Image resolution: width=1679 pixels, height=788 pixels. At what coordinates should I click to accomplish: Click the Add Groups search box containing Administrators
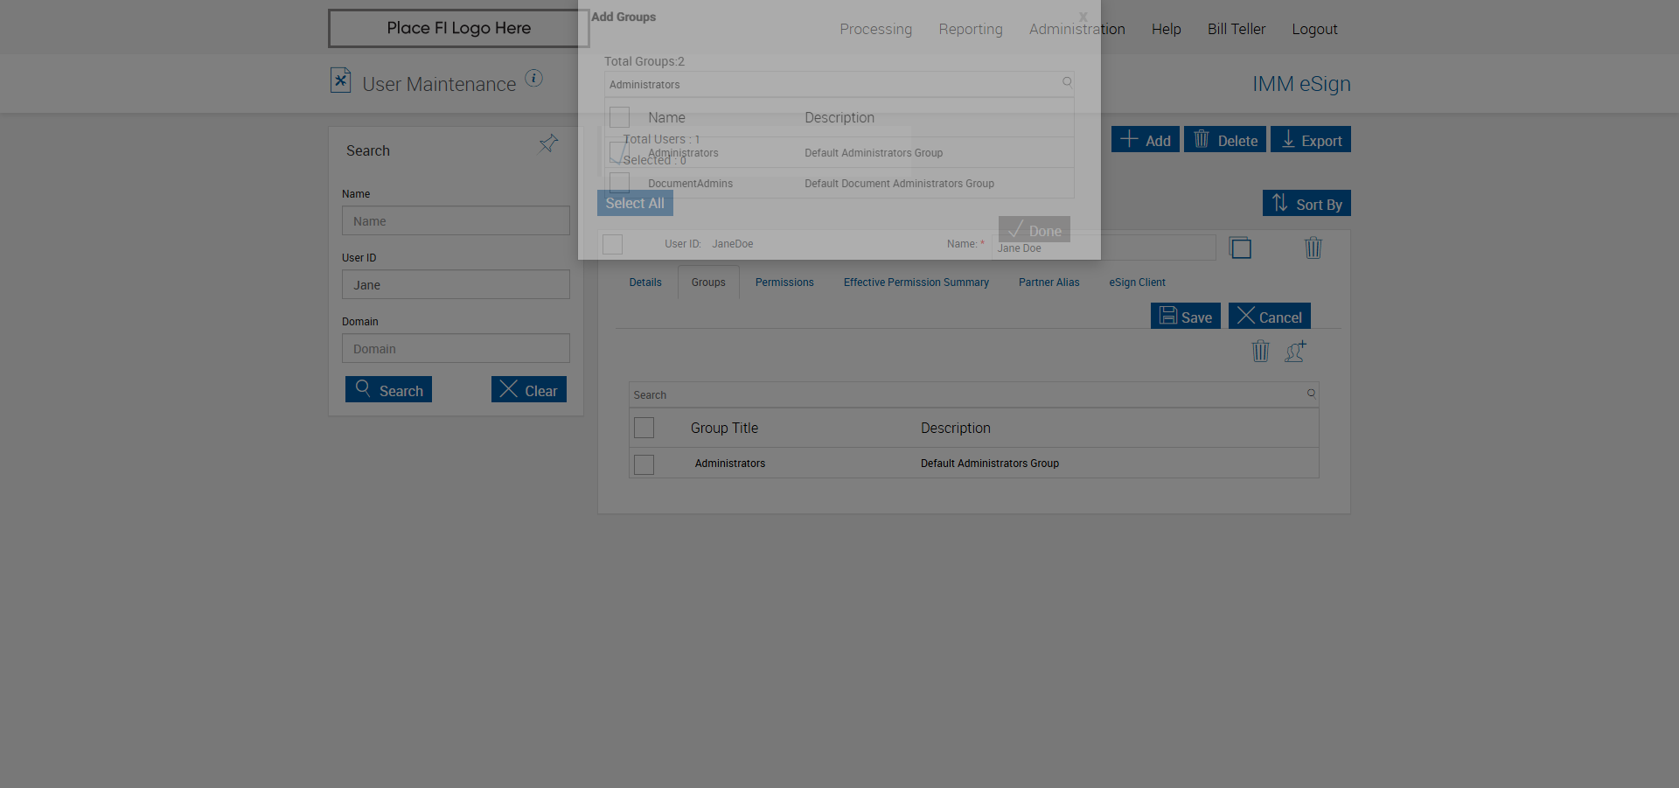(839, 84)
